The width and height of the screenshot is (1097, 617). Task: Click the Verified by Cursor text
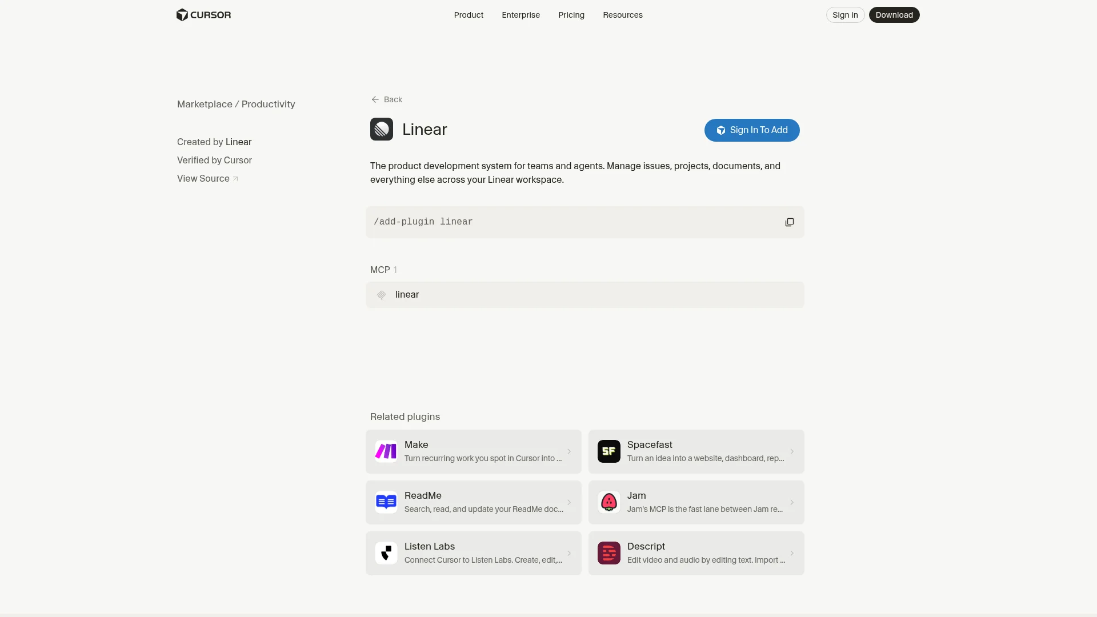(x=214, y=160)
